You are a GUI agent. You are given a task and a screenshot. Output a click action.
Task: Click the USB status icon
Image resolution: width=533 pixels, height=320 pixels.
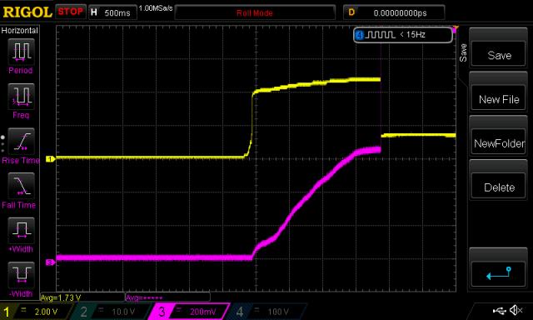499,310
